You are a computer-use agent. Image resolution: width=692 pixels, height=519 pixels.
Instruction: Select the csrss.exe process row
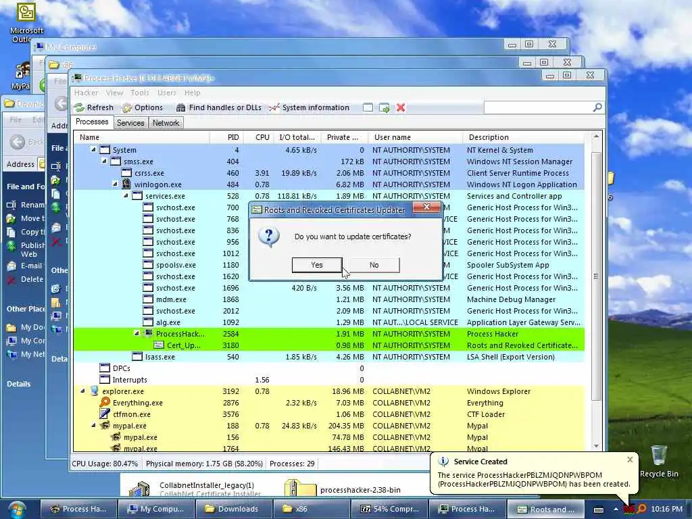coord(329,173)
